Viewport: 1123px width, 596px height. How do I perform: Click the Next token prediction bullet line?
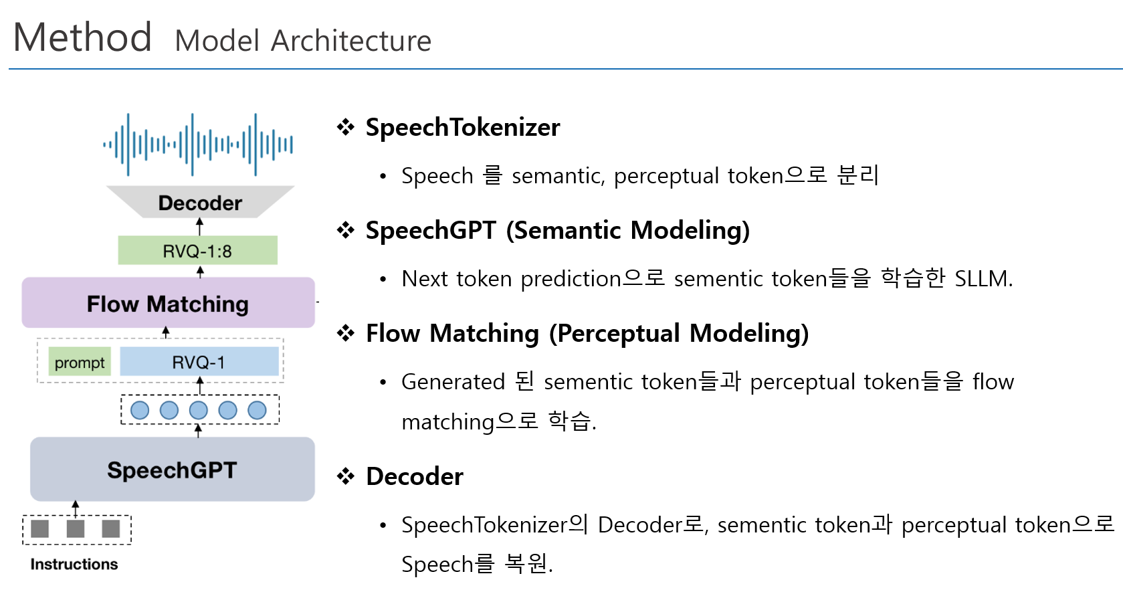(x=707, y=278)
